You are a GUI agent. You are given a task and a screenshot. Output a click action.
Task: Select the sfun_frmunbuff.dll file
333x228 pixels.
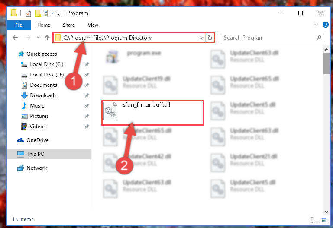click(153, 113)
